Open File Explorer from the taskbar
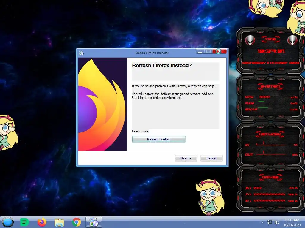 [59, 222]
